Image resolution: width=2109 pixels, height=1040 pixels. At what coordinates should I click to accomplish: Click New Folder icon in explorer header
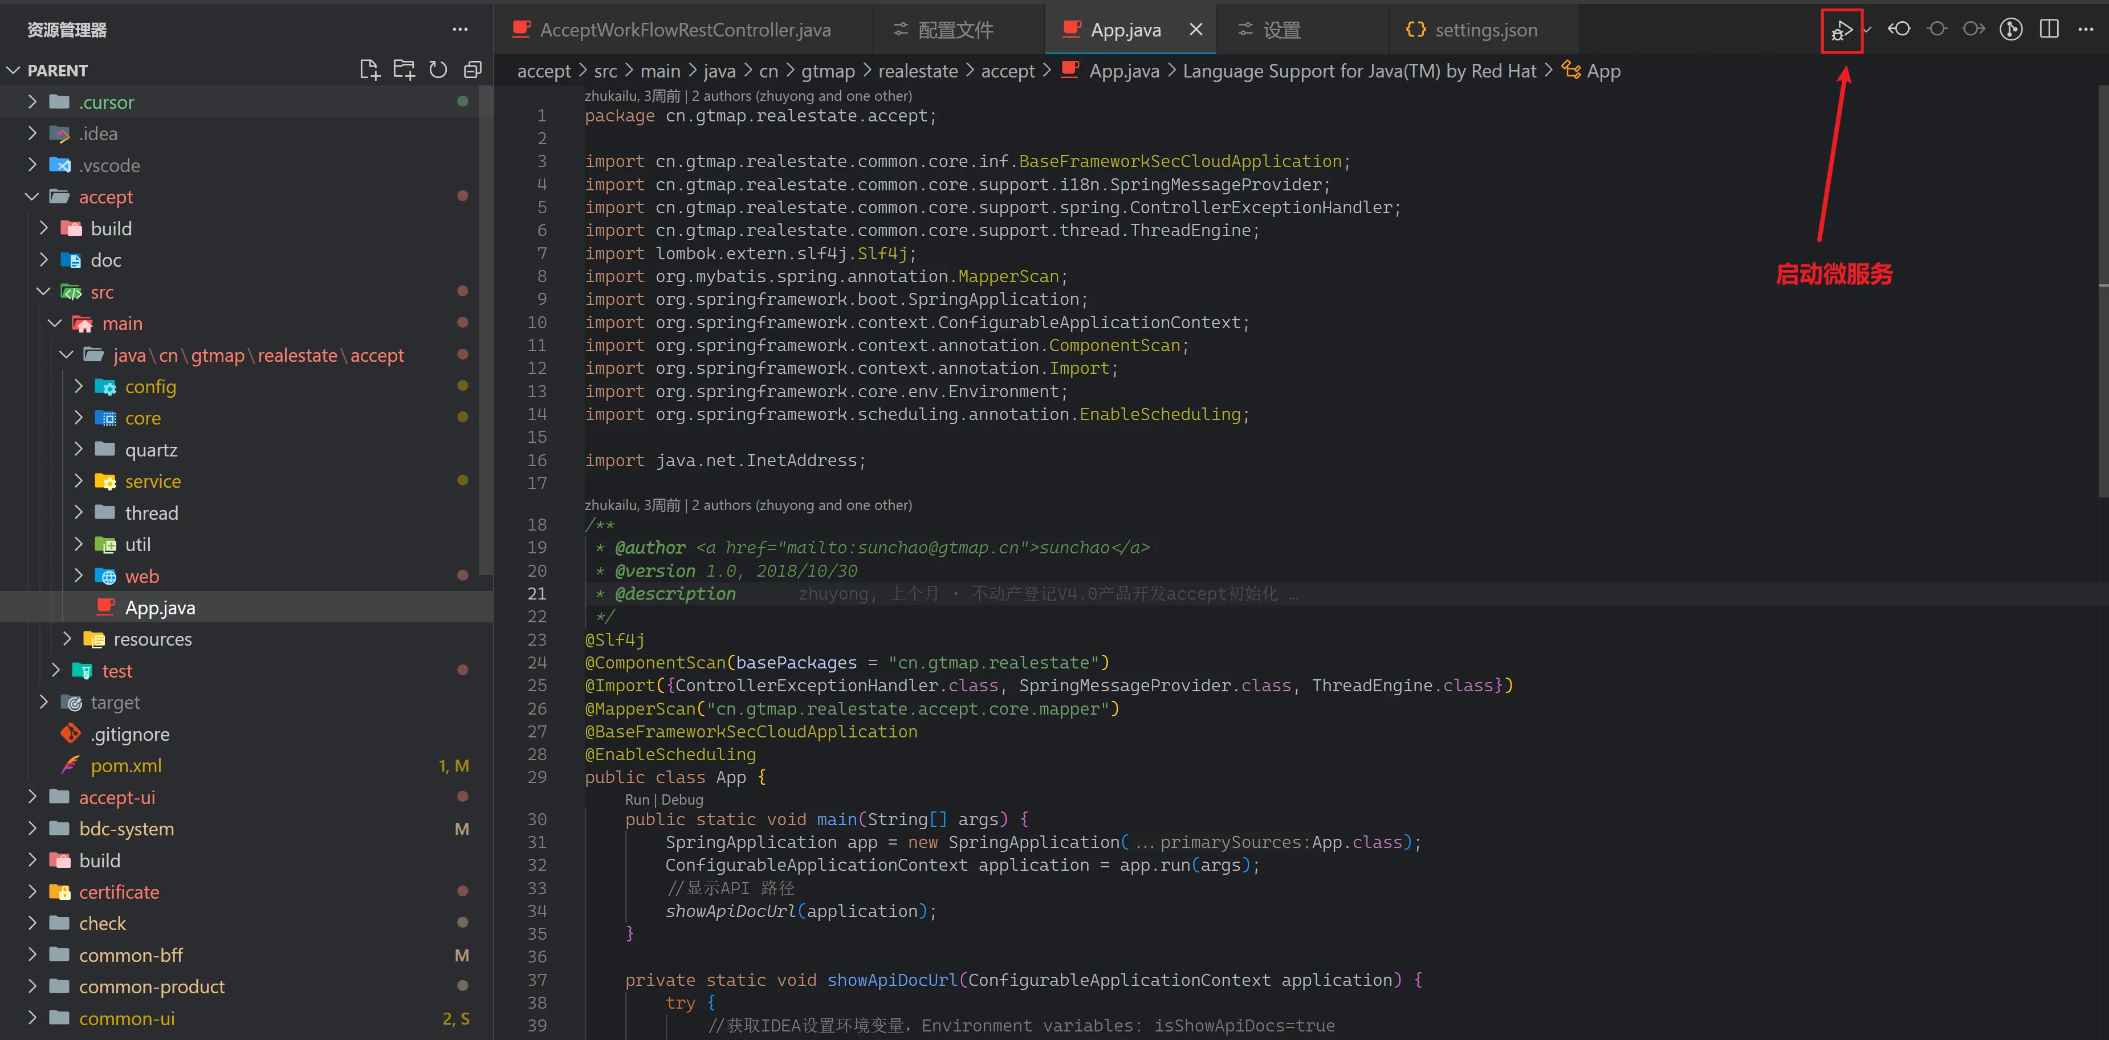(x=404, y=70)
